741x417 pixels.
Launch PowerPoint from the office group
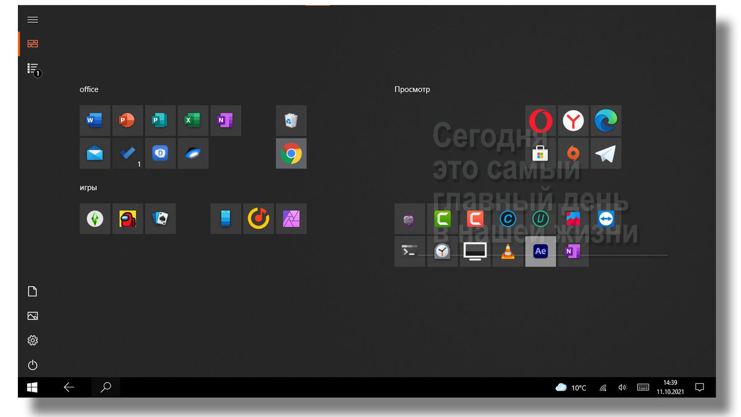tap(128, 120)
